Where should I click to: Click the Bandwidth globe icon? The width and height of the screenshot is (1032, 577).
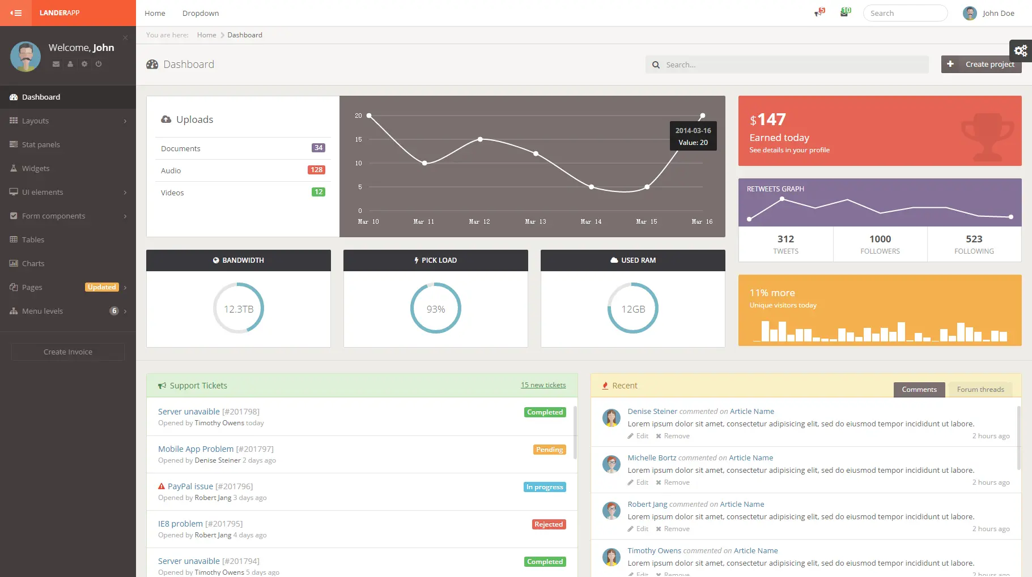tap(216, 260)
